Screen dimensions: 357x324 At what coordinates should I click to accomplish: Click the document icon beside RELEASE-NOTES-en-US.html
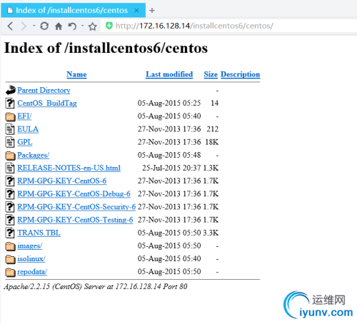pos(10,168)
